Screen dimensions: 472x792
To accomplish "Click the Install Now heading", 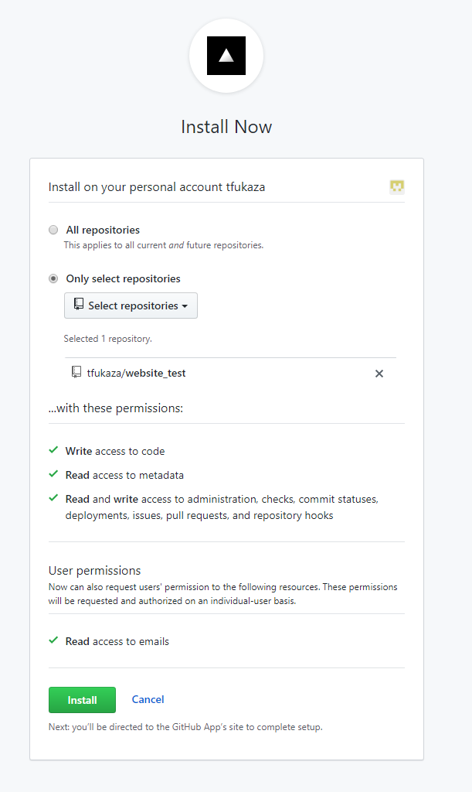I will (226, 127).
